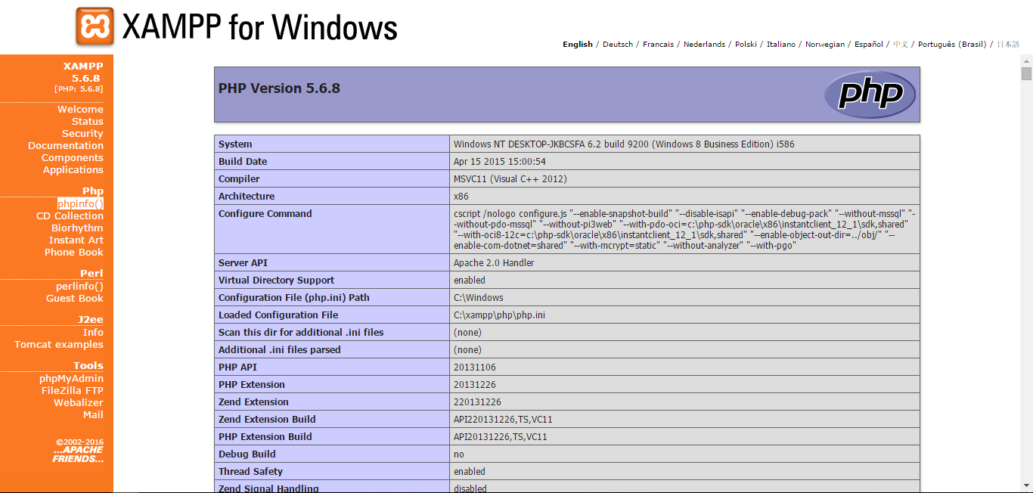Select the highlighted phpinfo() link
This screenshot has width=1033, height=493.
(80, 204)
